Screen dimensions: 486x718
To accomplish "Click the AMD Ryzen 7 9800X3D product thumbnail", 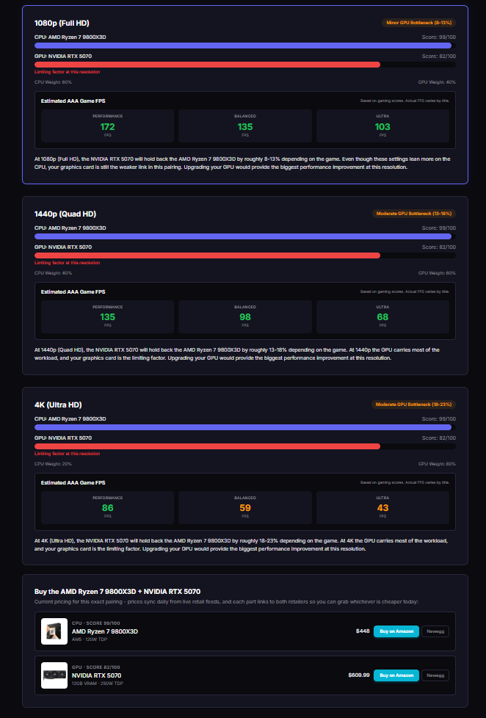I will [54, 631].
